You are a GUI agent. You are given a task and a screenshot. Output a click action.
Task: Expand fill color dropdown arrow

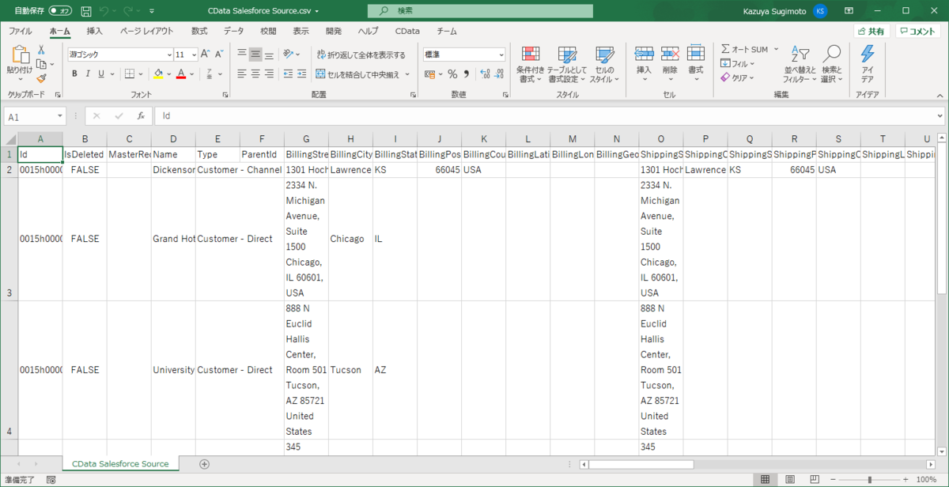169,74
